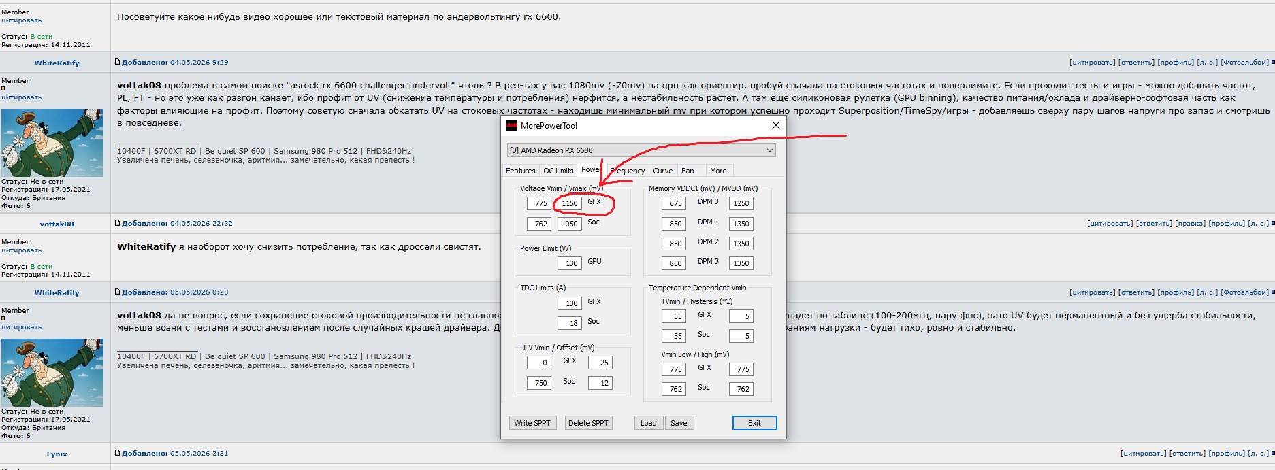Click the ULV Soc Vmin field showing 750

tap(539, 383)
